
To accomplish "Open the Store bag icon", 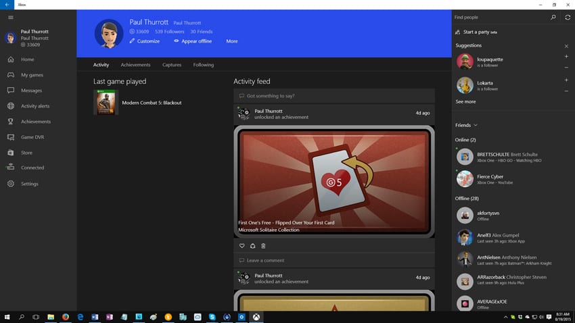I will click(11, 152).
